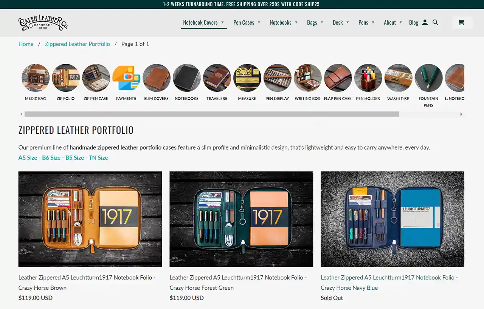Open the Galen Leather Co. logo homepage
484x309 pixels.
(x=43, y=23)
